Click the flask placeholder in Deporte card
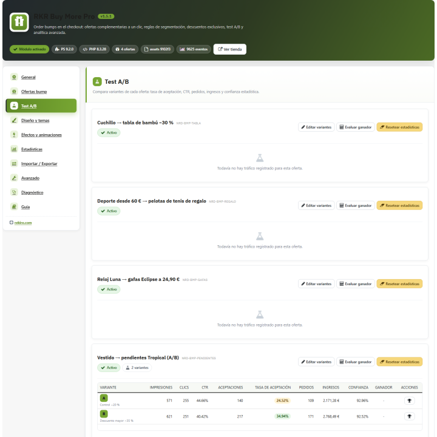437x437 pixels. pos(260,236)
